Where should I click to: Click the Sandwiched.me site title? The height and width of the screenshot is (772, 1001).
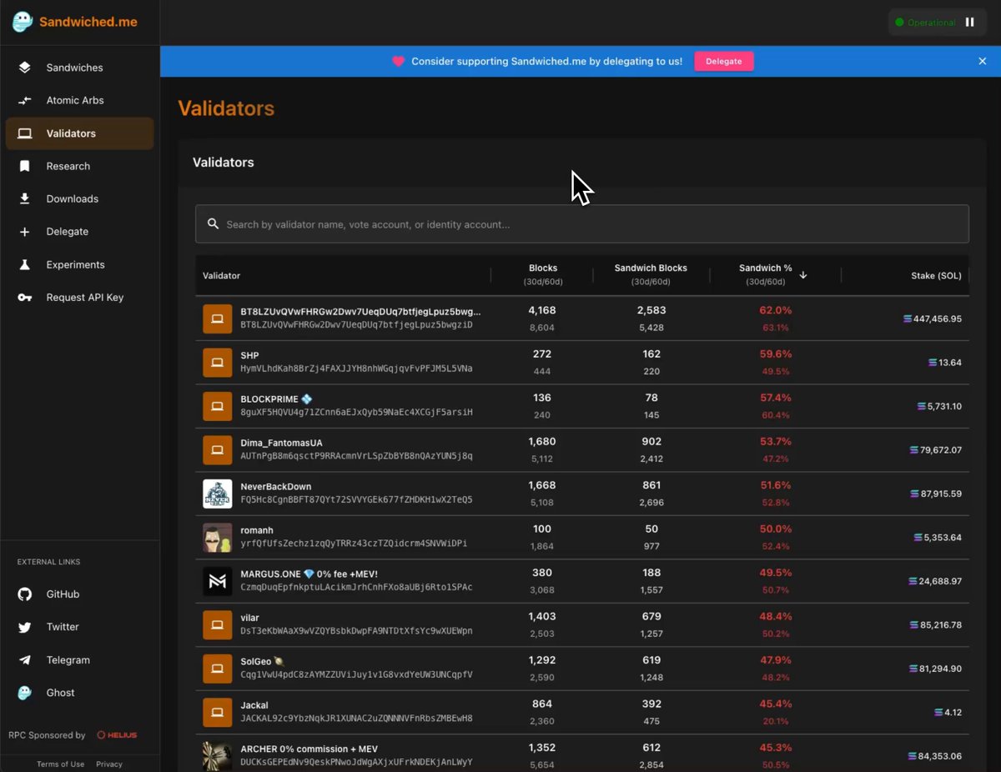click(88, 23)
